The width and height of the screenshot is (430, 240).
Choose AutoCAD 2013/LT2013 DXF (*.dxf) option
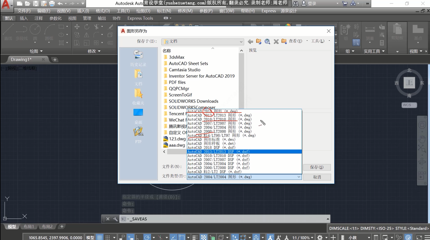tap(244, 152)
